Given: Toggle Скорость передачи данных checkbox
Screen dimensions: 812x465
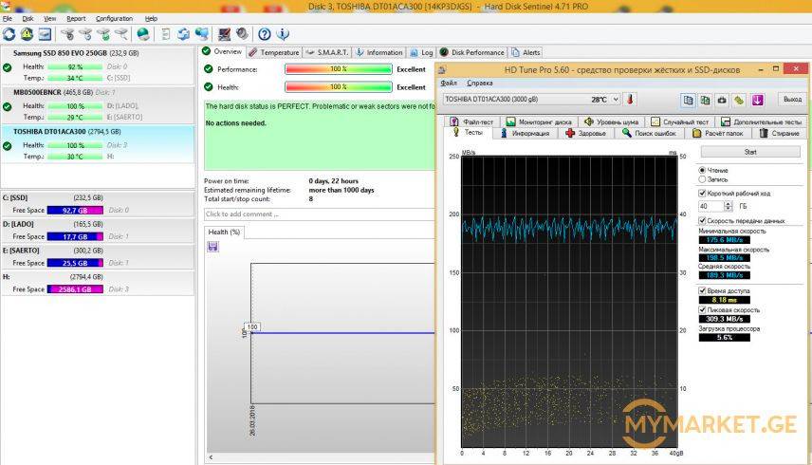Looking at the screenshot, I should pyautogui.click(x=702, y=220).
